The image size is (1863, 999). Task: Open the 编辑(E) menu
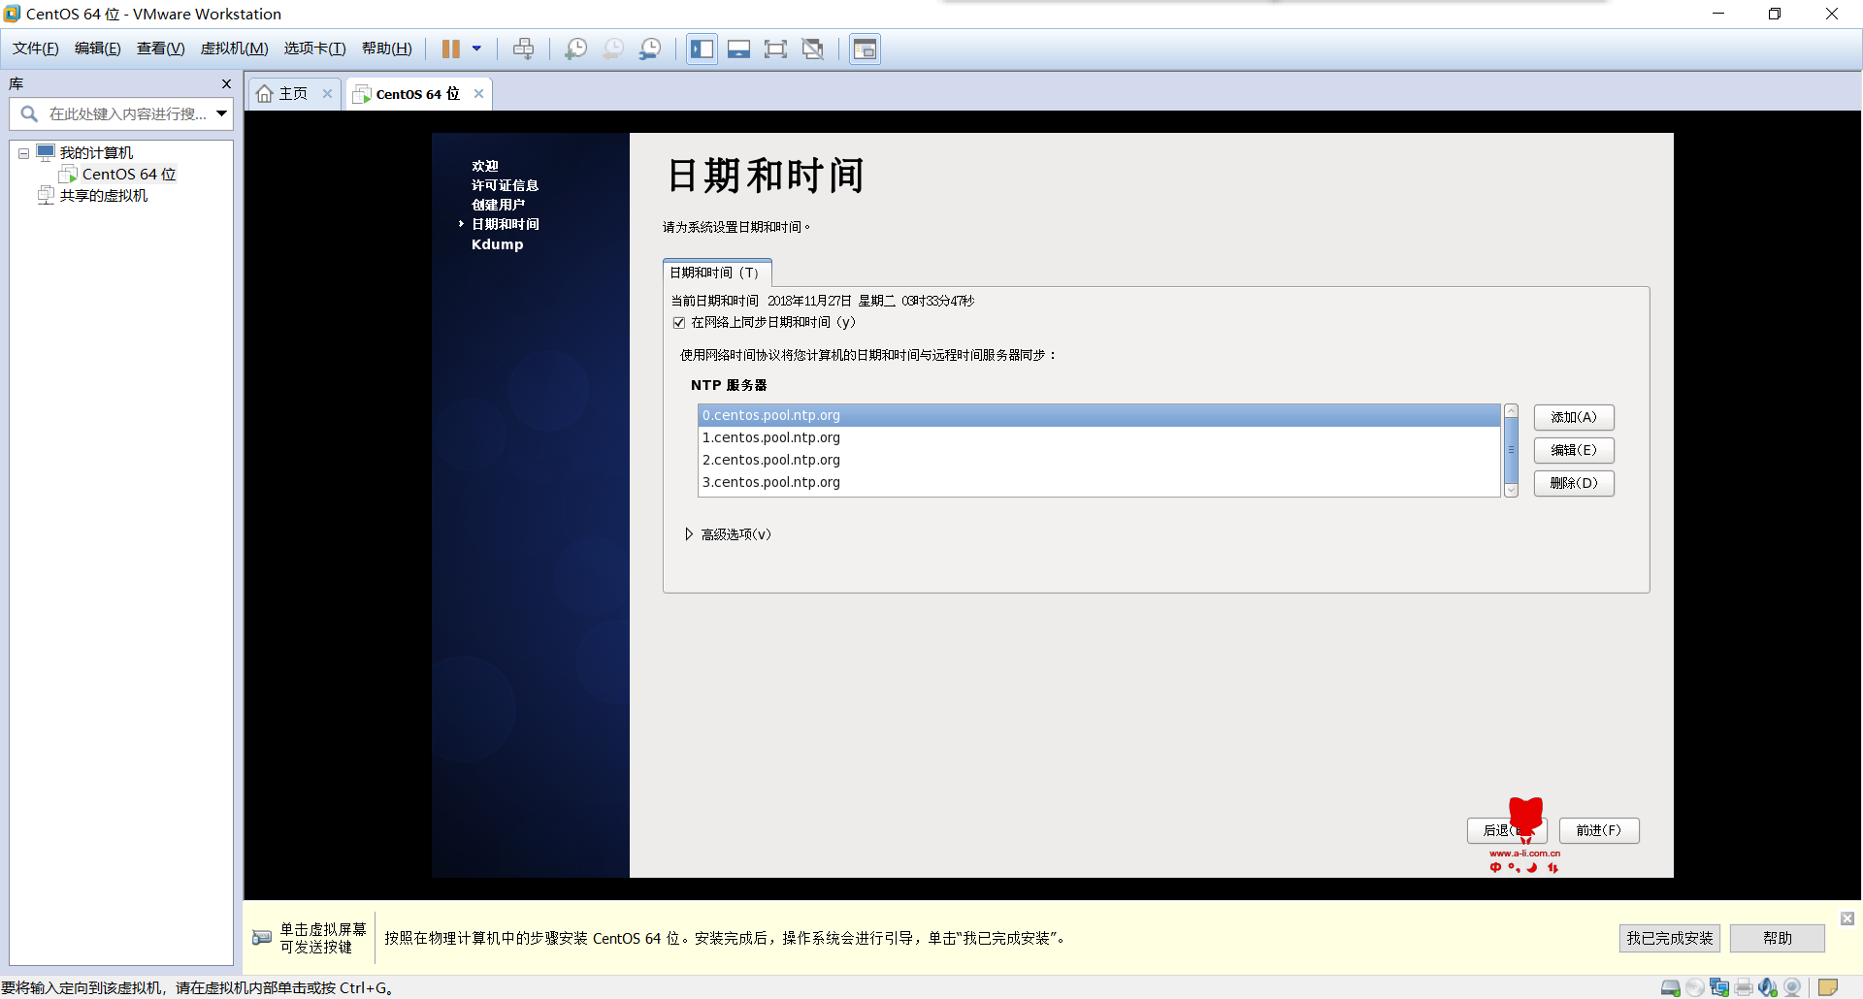point(97,48)
